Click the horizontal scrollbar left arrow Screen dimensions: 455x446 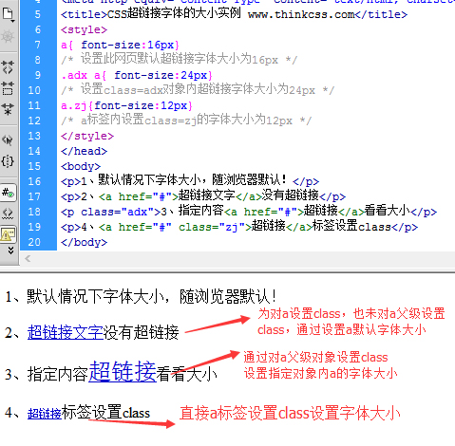click(28, 259)
